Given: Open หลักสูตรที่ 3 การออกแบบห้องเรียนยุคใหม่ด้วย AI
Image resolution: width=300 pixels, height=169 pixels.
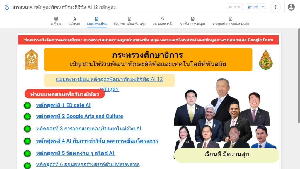Looking at the screenshot, I should (x=88, y=129).
